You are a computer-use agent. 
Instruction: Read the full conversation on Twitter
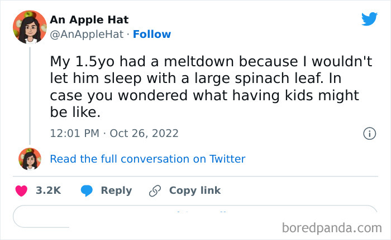pos(147,159)
